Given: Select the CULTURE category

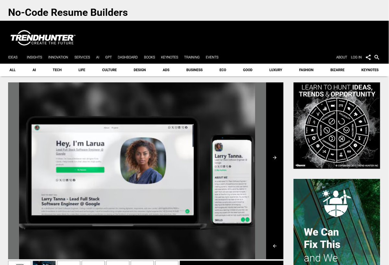Looking at the screenshot, I should pyautogui.click(x=109, y=70).
